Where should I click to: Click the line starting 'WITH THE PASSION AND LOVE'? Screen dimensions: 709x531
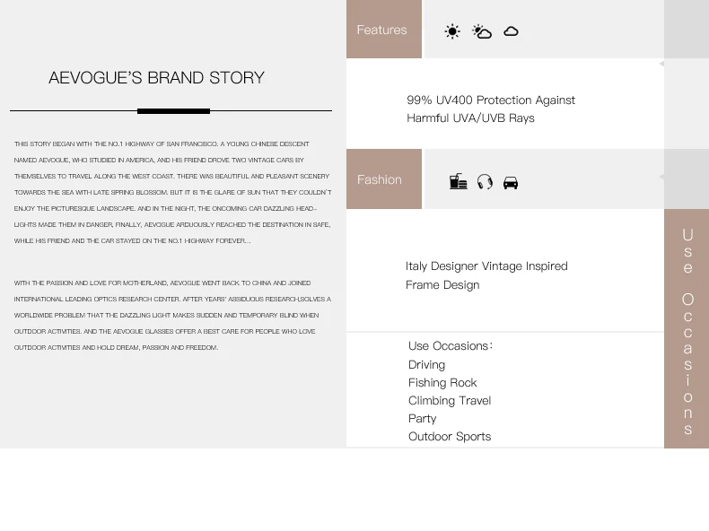162,283
